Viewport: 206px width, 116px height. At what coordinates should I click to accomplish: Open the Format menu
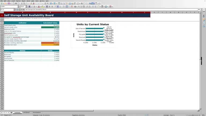tap(18, 1)
